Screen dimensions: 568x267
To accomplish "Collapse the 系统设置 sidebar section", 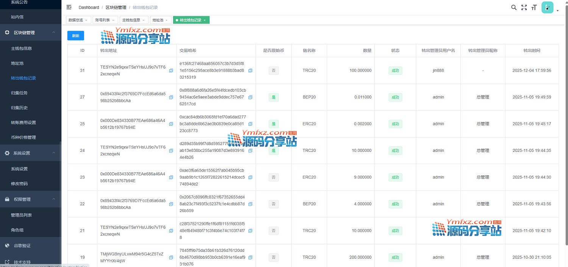I will tap(53, 153).
